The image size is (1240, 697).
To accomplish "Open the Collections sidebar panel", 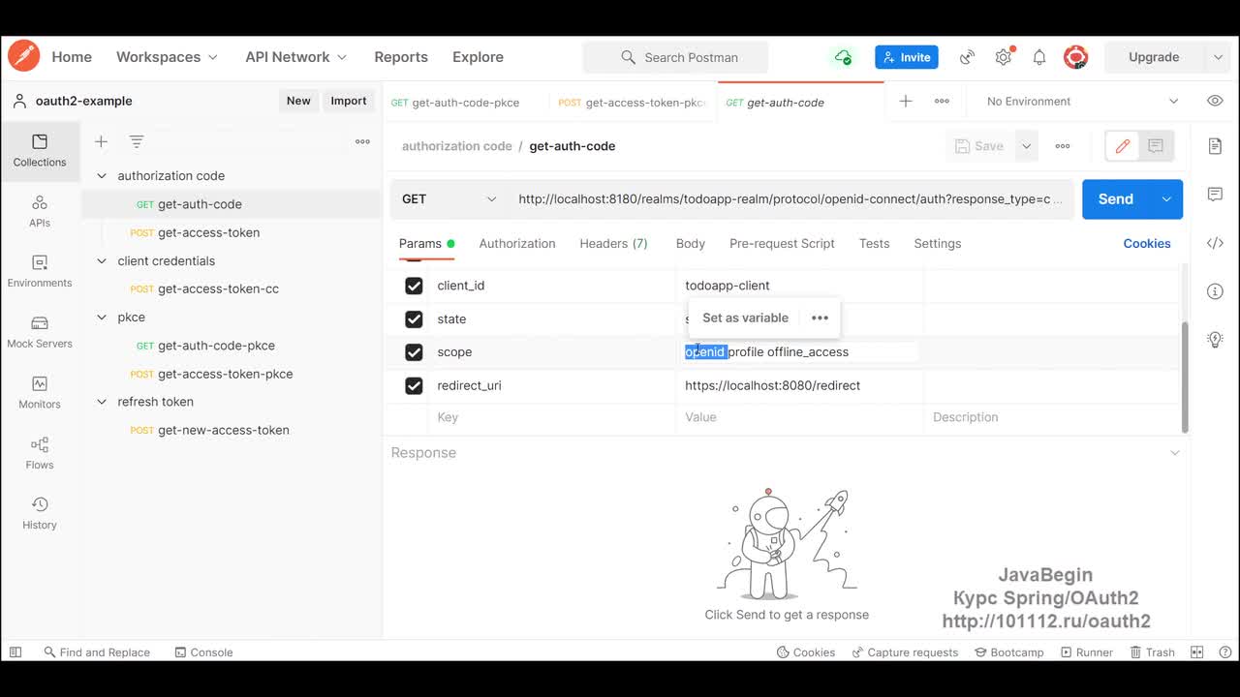I will [x=40, y=150].
